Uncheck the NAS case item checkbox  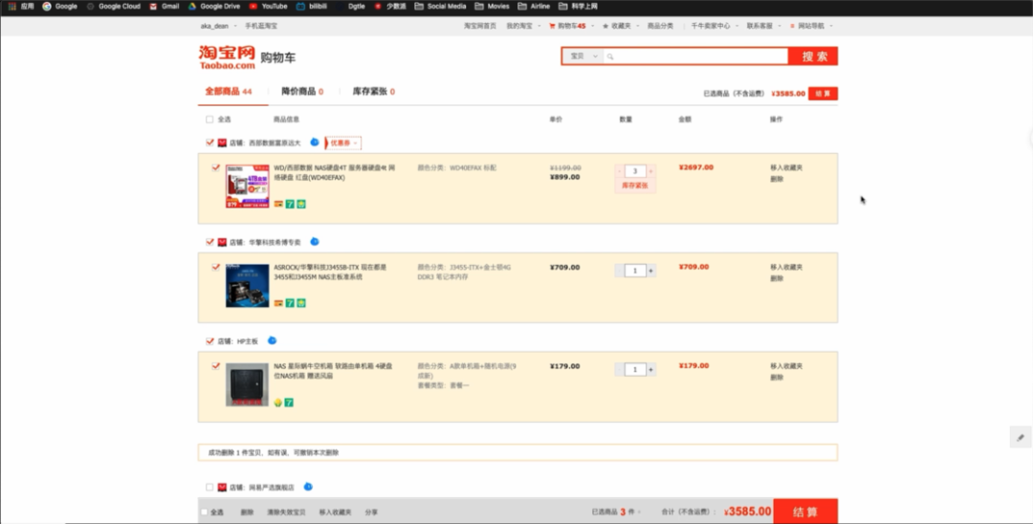coord(215,365)
